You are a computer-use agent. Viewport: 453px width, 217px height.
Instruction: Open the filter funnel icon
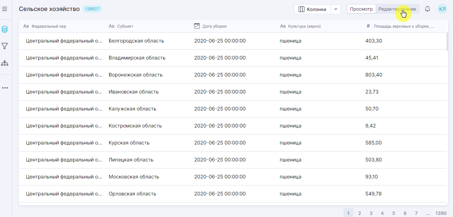[5, 46]
